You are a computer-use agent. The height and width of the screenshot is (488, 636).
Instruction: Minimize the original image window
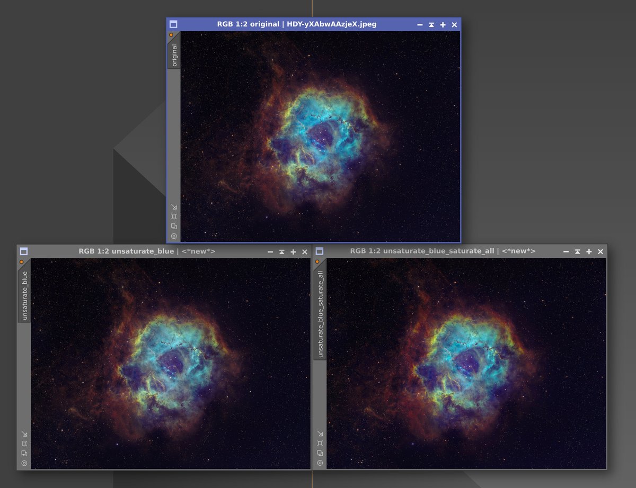420,25
